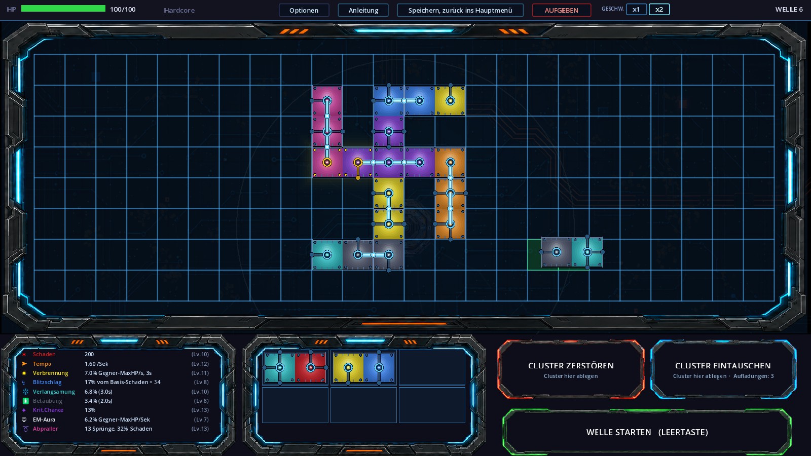The height and width of the screenshot is (456, 811).
Task: Click the Tempo arrow stat icon
Action: click(24, 364)
